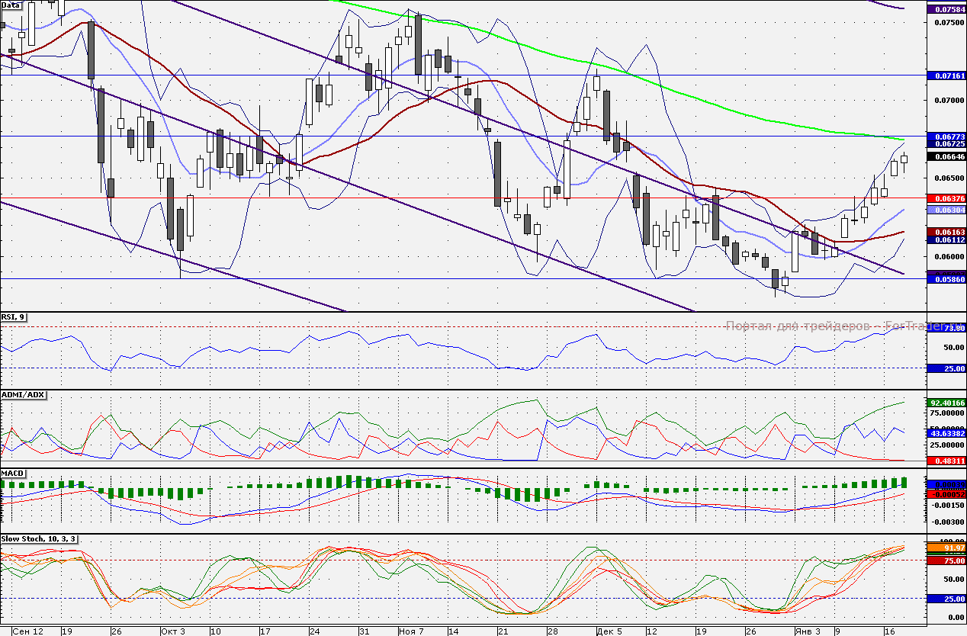Click the blue 0.05860 support level tag

tap(946, 280)
